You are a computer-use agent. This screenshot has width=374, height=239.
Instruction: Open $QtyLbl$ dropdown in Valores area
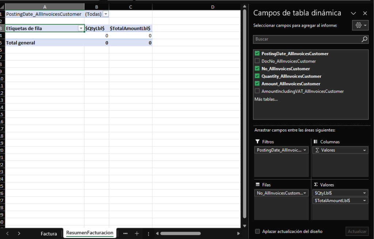364,193
